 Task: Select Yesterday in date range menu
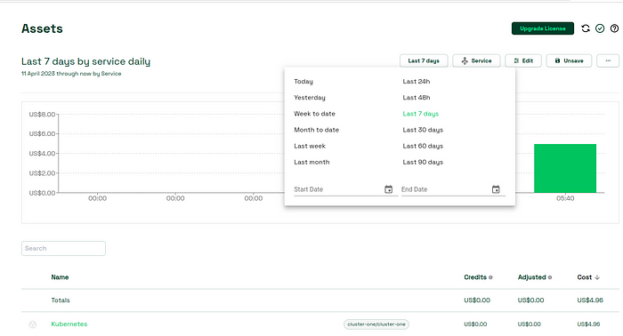pos(310,98)
